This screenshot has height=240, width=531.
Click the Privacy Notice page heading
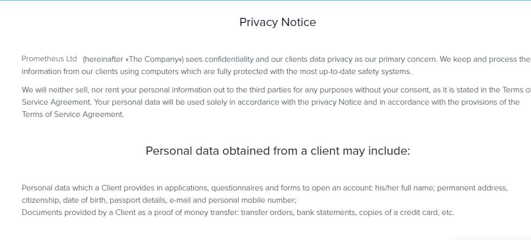(278, 22)
